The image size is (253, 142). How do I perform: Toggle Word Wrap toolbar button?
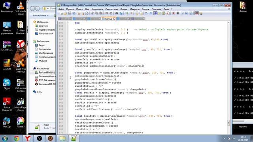(x=147, y=13)
